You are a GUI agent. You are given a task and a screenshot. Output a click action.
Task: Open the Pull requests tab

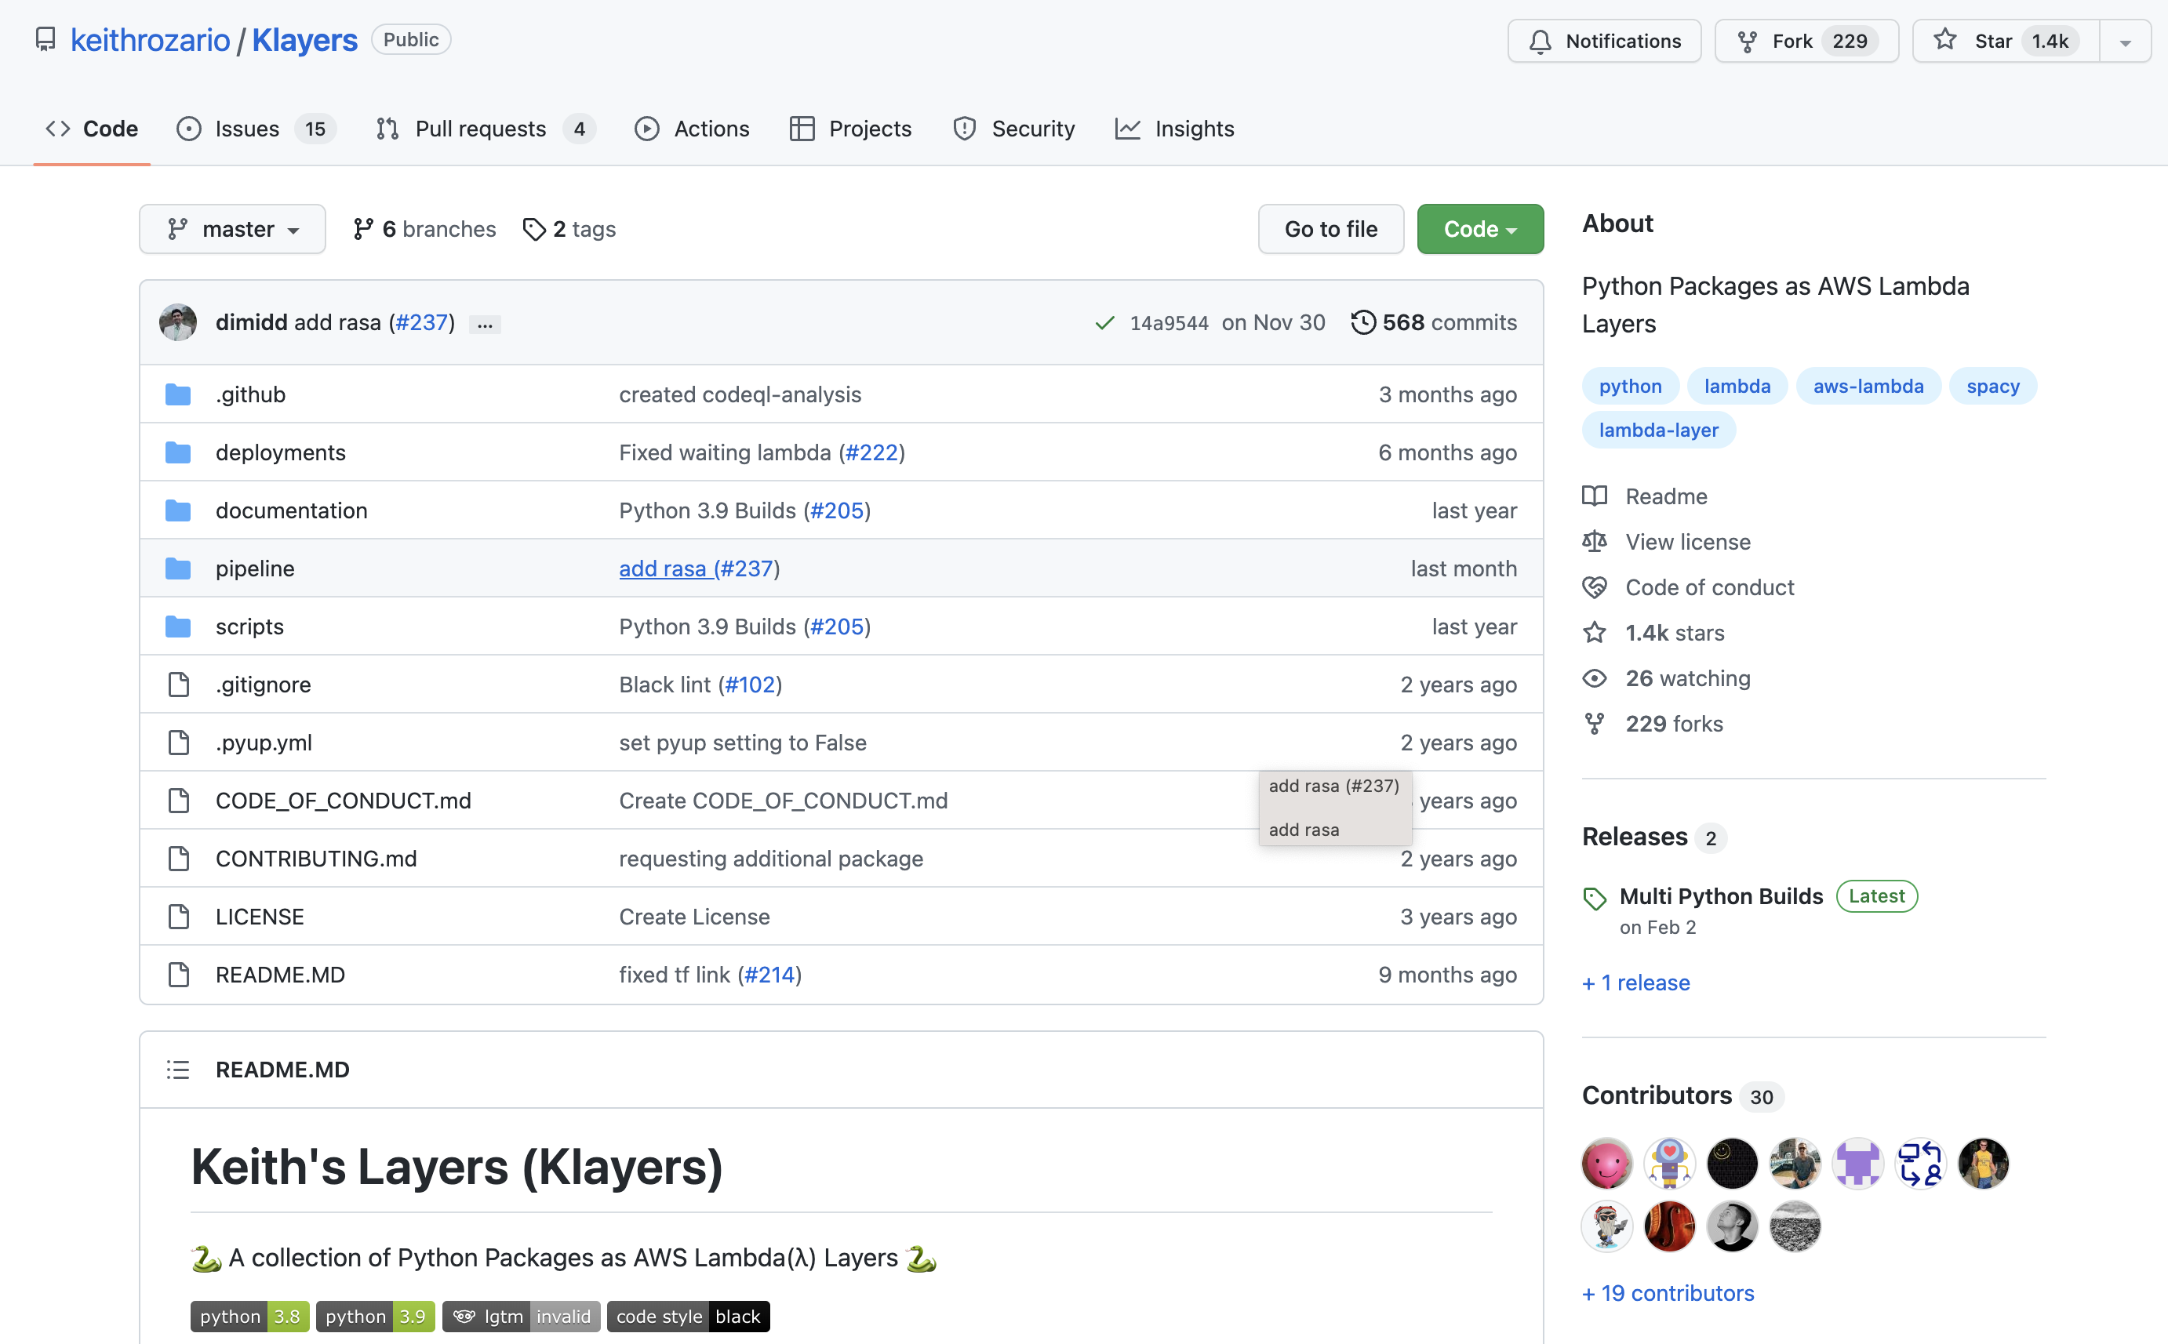click(485, 129)
